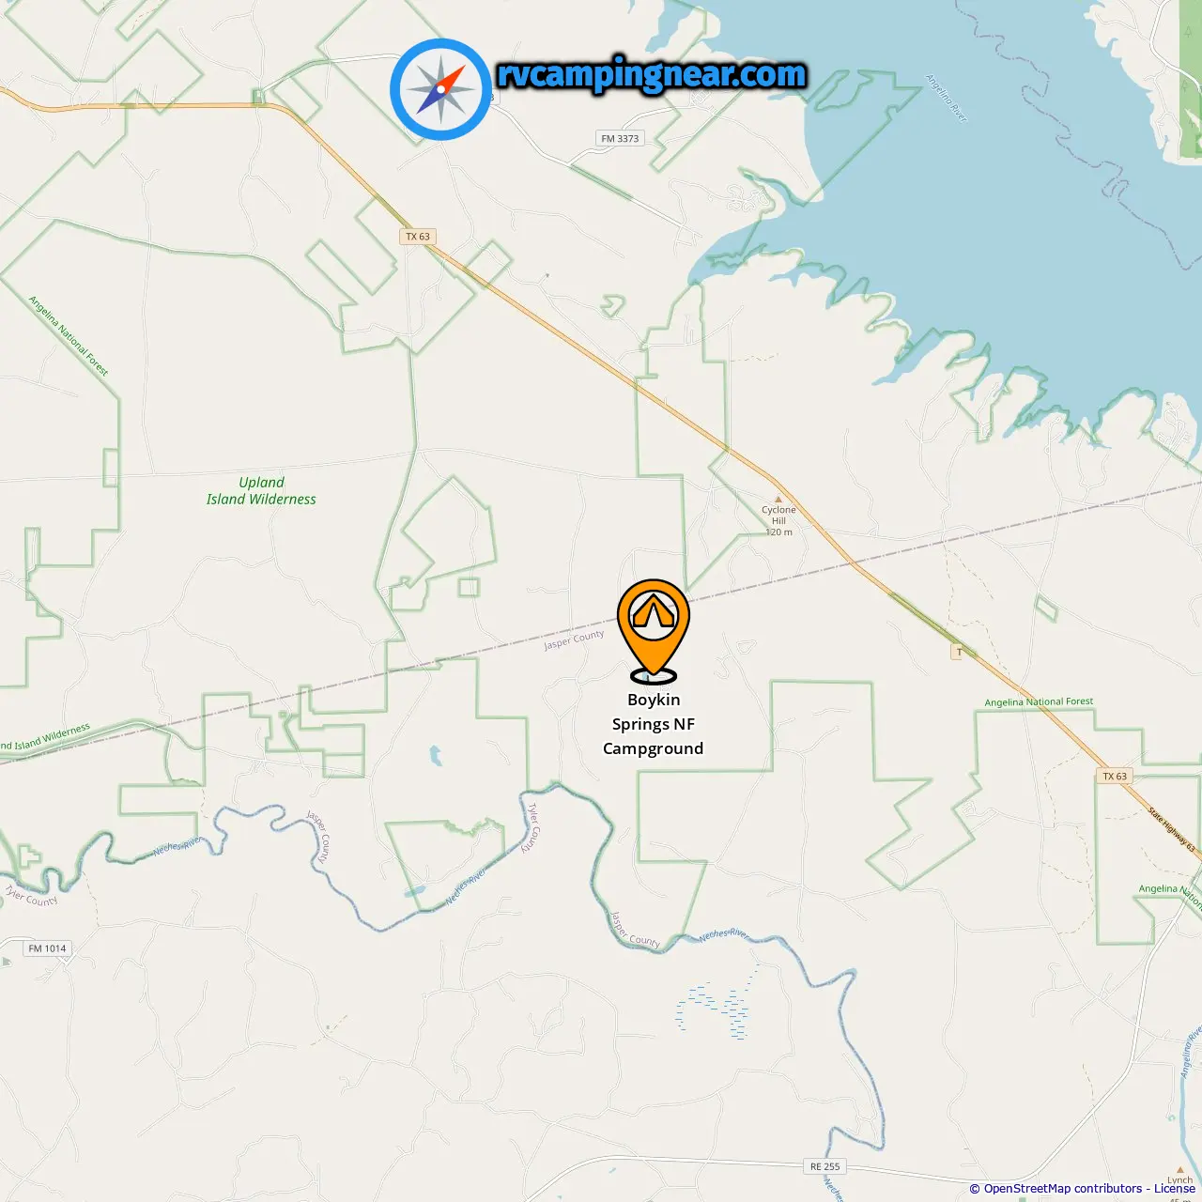1202x1202 pixels.
Task: Click the Angelina National Forest label on right
Action: tap(1039, 701)
